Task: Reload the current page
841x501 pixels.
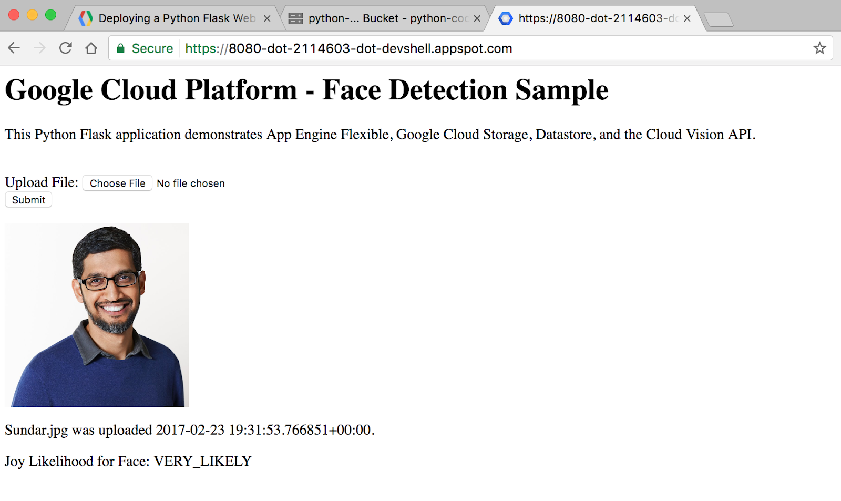Action: [x=65, y=48]
